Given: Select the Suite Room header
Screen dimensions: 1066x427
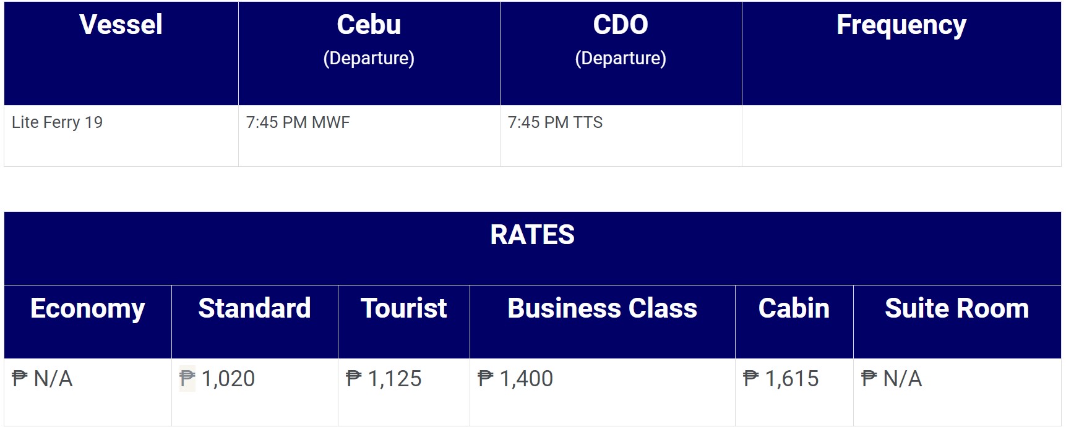Looking at the screenshot, I should click(957, 321).
